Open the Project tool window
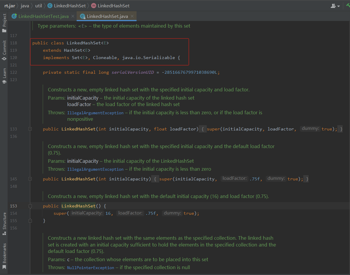The width and height of the screenshot is (350, 275). [x=4, y=23]
